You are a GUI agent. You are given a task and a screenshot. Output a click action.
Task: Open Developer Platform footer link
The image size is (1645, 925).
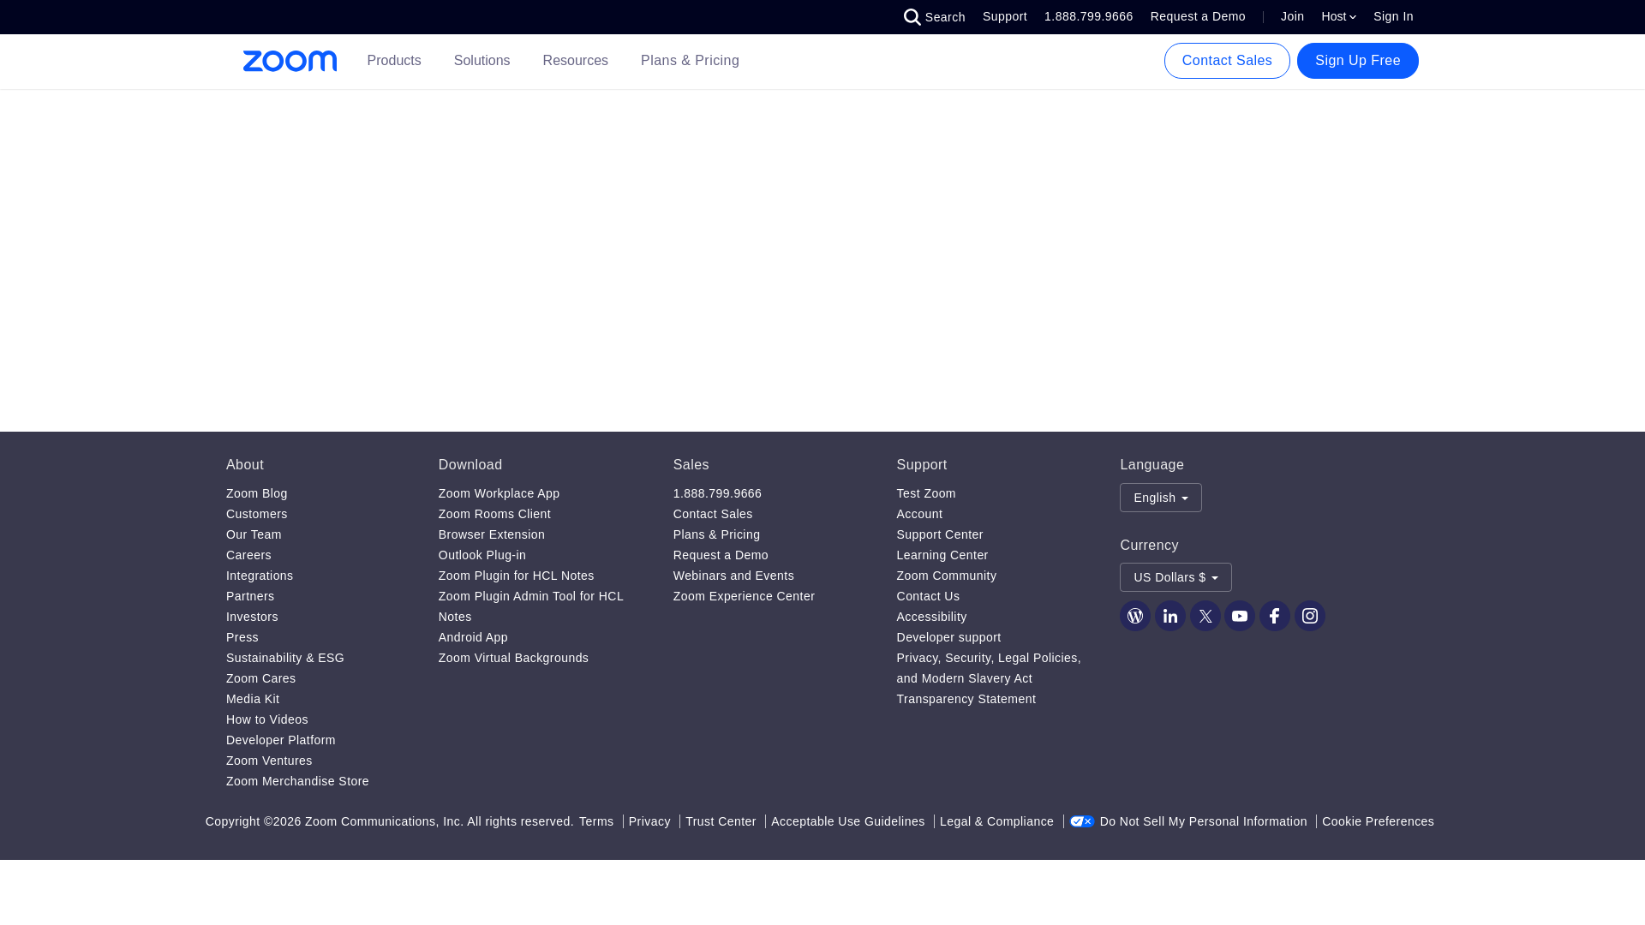pos(281,740)
